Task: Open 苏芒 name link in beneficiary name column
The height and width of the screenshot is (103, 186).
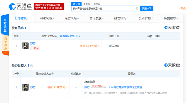Action: point(33,87)
